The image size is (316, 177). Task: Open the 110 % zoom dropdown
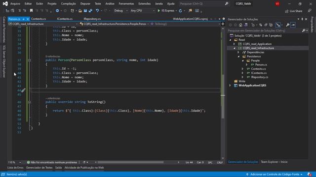click(x=20, y=162)
